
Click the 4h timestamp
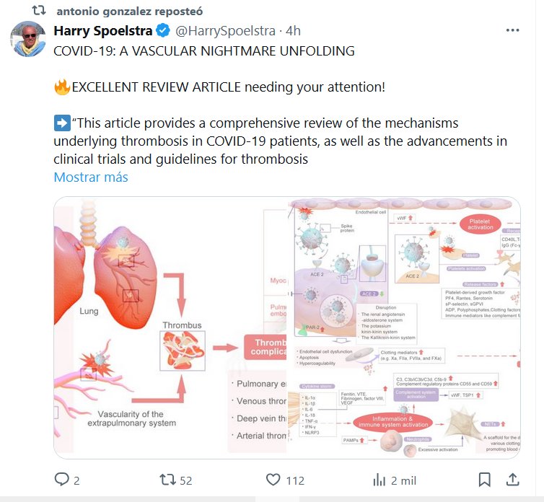pyautogui.click(x=293, y=32)
